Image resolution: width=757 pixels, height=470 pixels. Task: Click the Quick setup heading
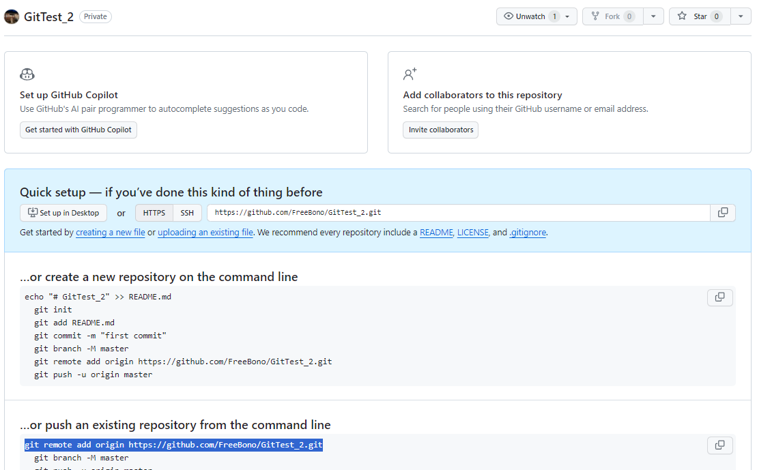[171, 192]
